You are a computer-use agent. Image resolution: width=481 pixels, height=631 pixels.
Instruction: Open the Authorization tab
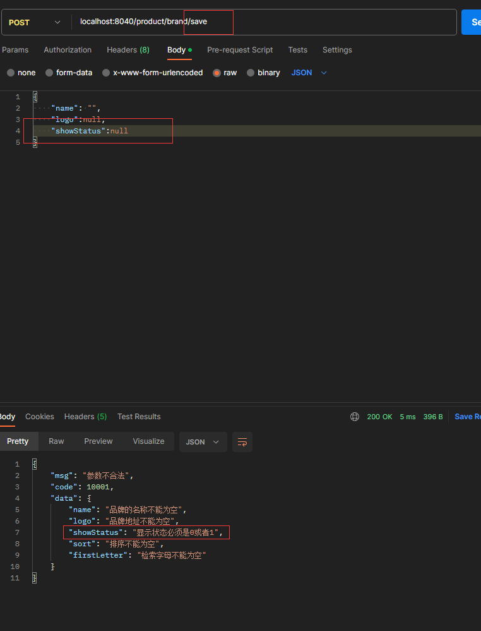pos(68,50)
